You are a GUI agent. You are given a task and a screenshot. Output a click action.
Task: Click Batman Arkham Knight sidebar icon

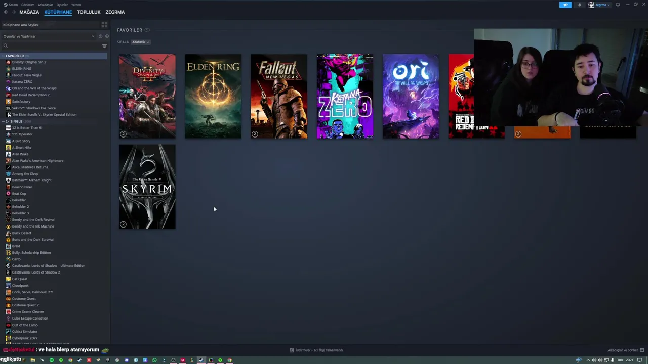(x=8, y=180)
